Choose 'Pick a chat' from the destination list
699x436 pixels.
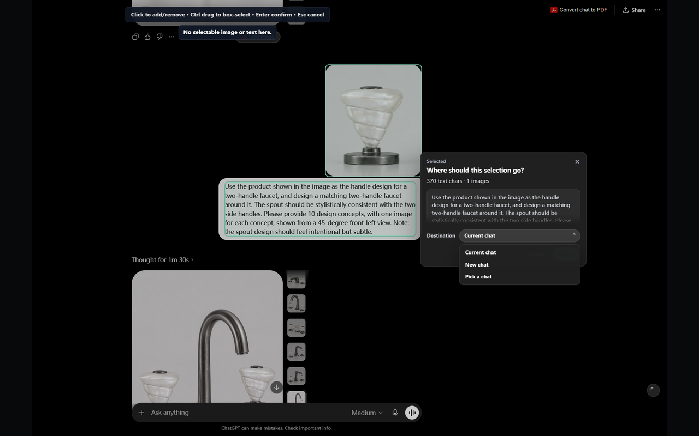(519, 277)
